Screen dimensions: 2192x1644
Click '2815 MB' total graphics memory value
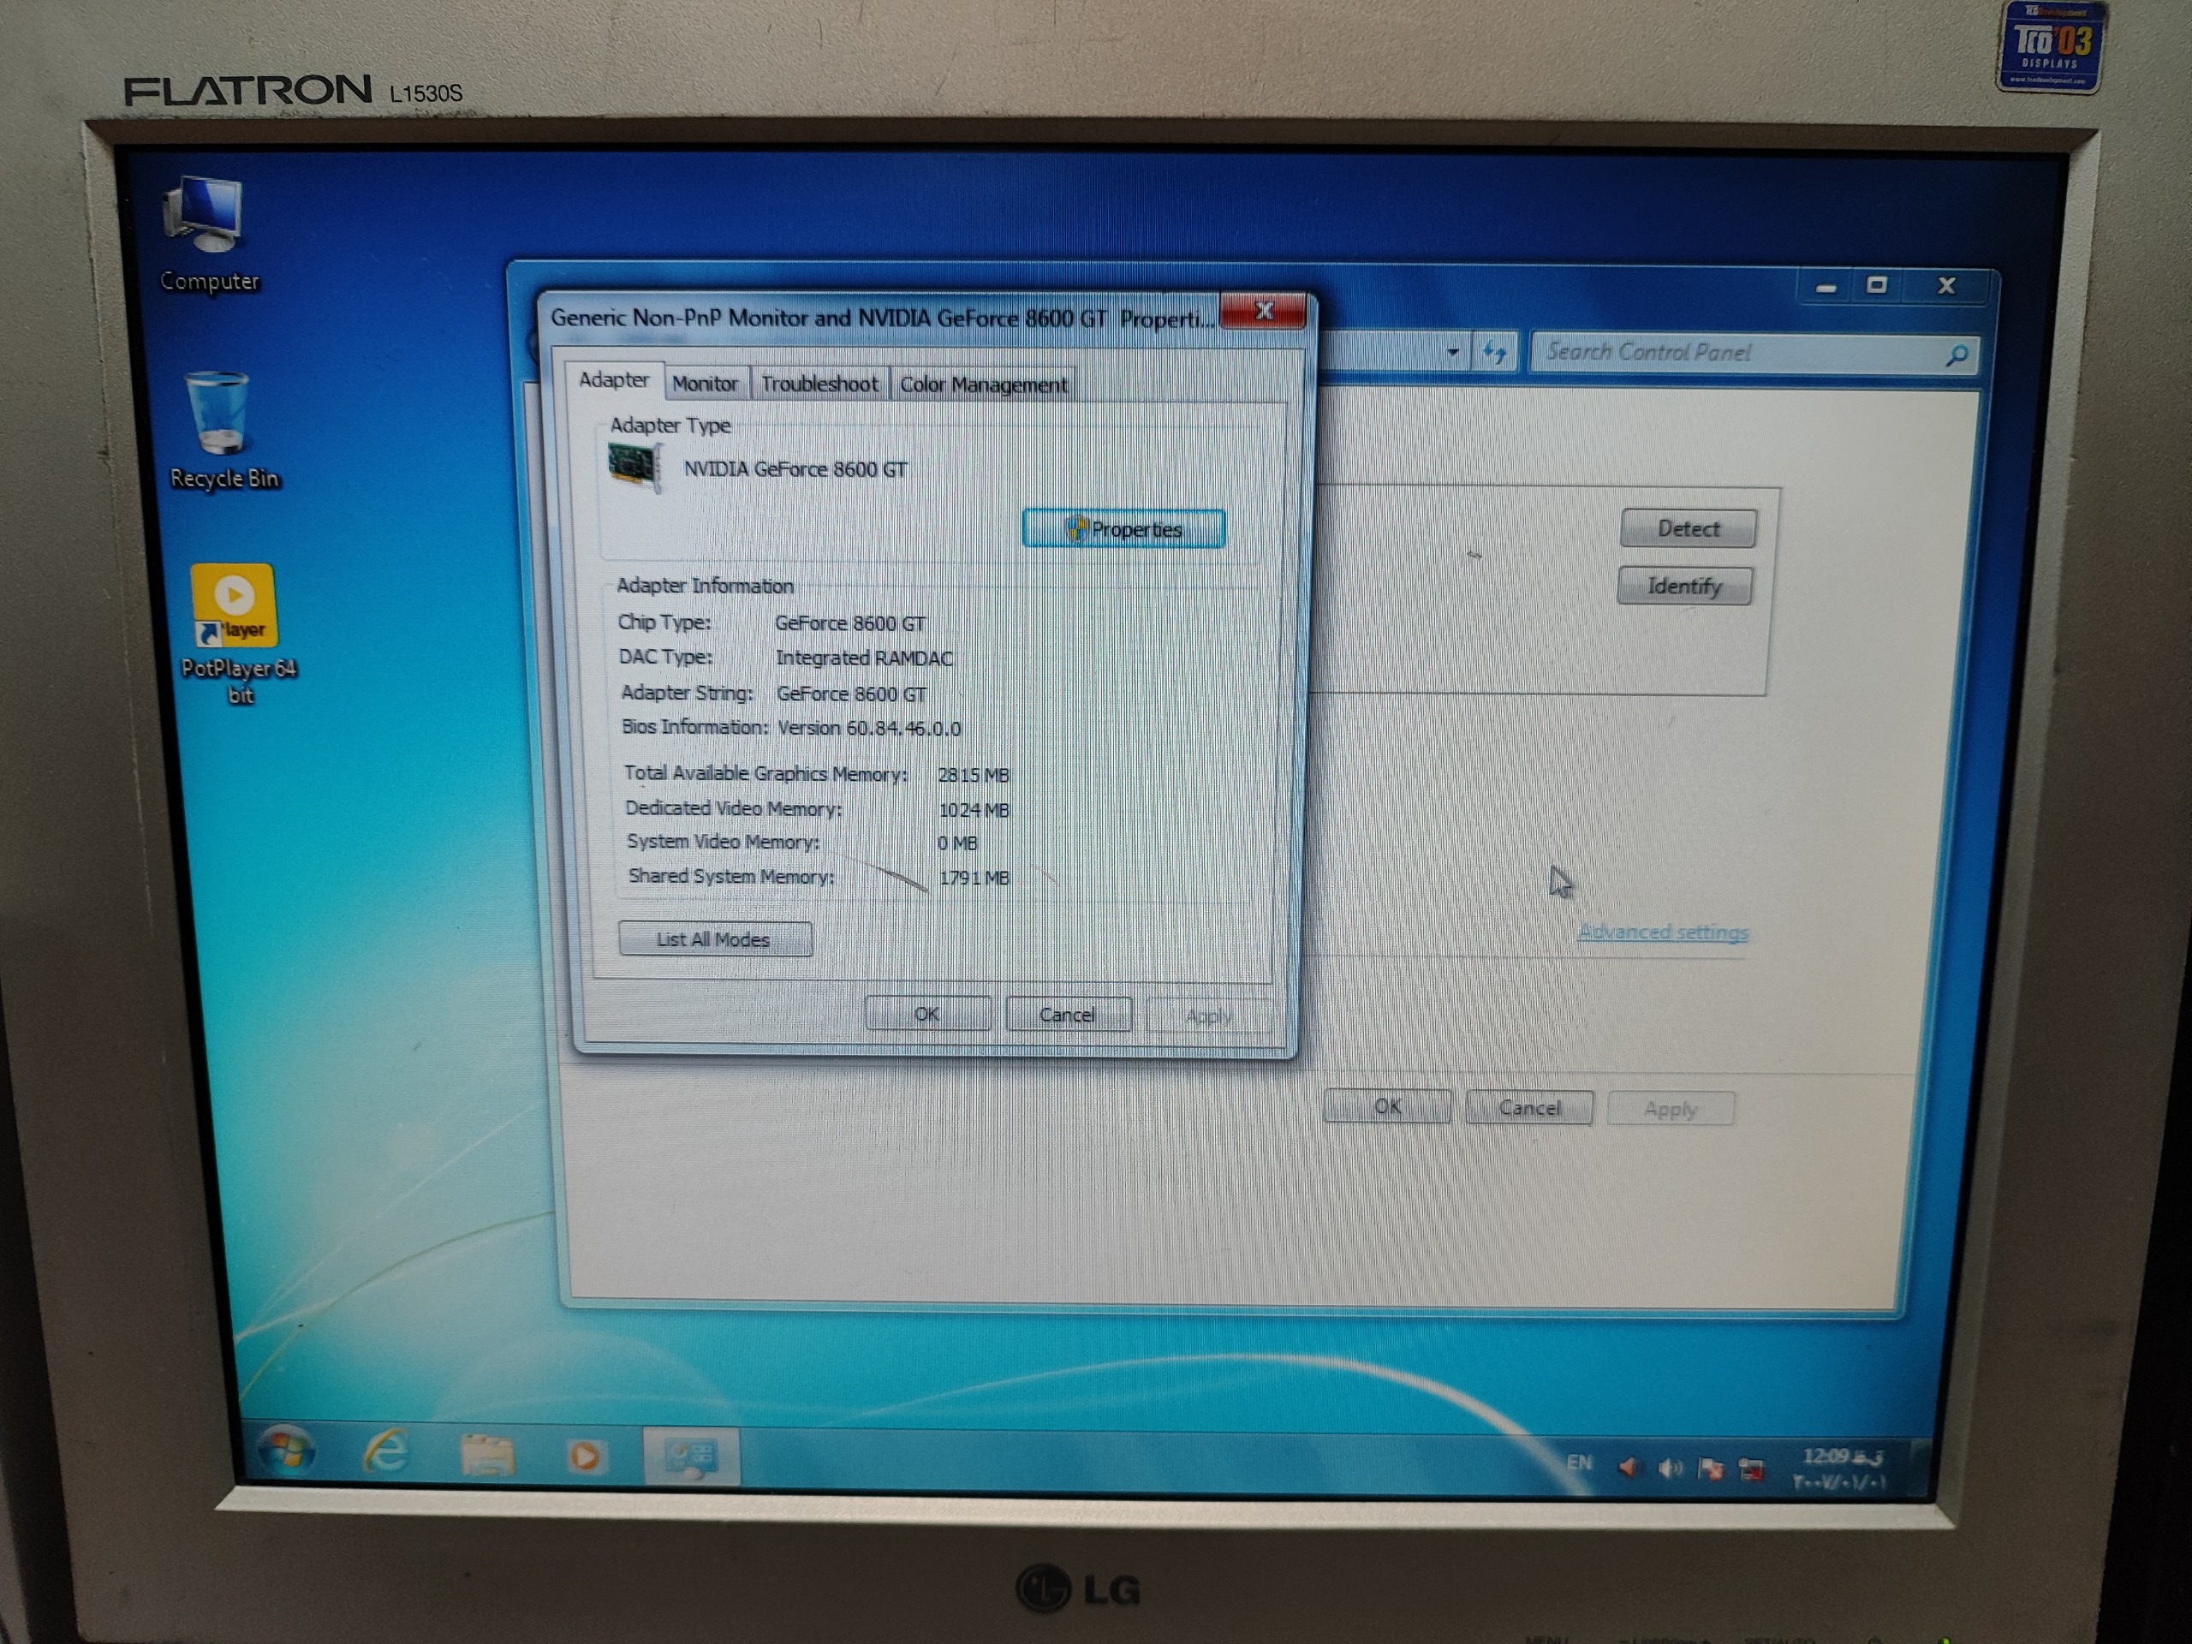point(973,775)
